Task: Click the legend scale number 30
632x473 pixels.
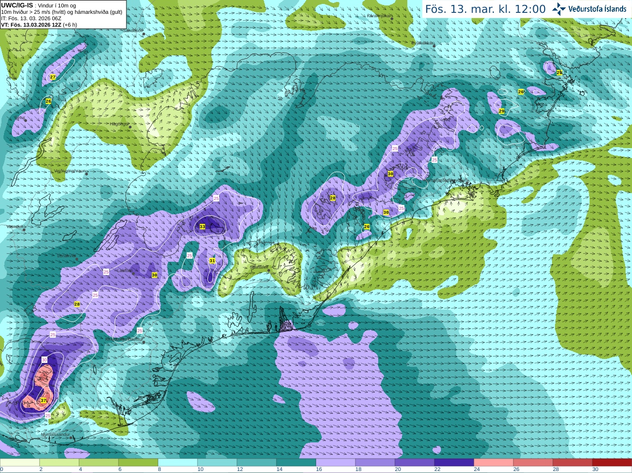Action: click(595, 470)
